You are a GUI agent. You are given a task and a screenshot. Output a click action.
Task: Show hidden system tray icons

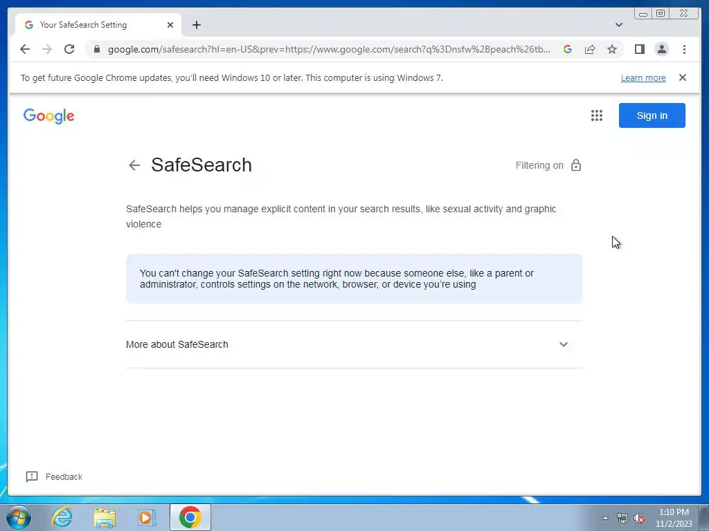(x=605, y=518)
